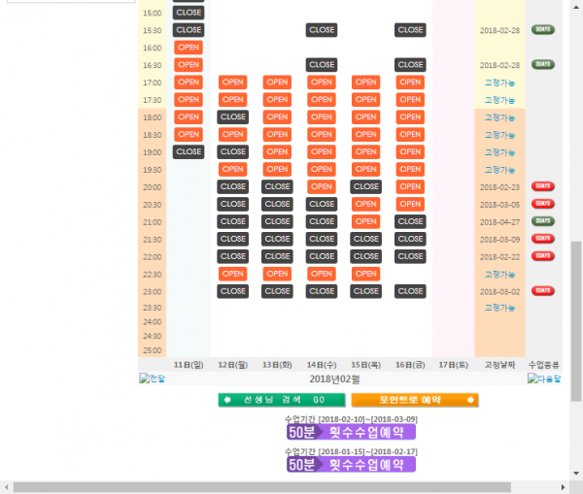Choose the OPEN slot at 21:00 Thursday
Screen dimensions: 583x494
click(x=365, y=221)
